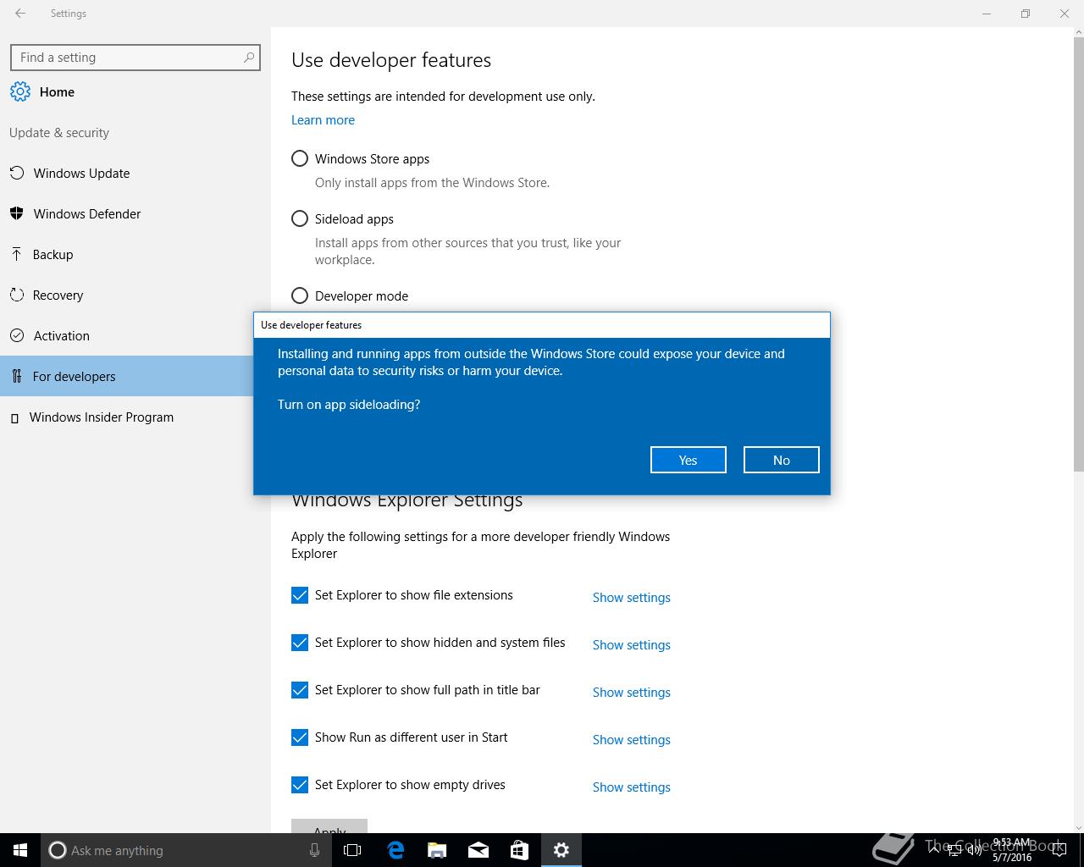Open the Windows Start menu

coord(20,850)
